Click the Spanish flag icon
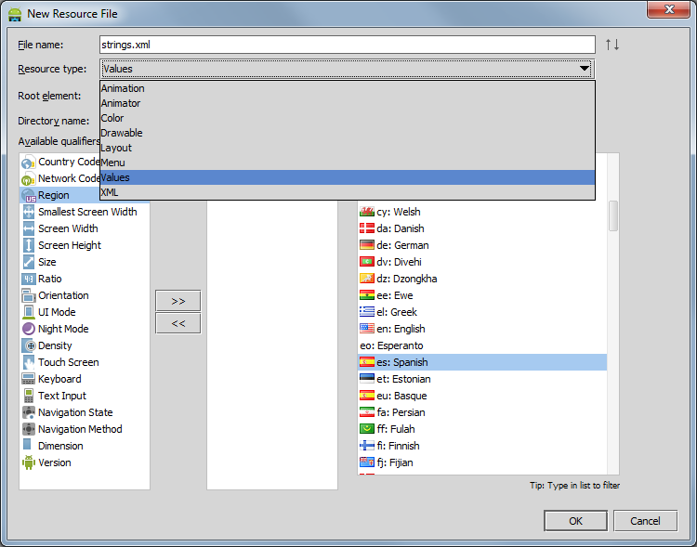697x547 pixels. click(x=366, y=362)
